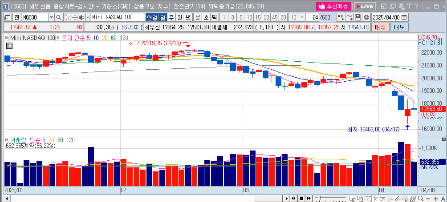Select the 주 weekly period

point(171,17)
